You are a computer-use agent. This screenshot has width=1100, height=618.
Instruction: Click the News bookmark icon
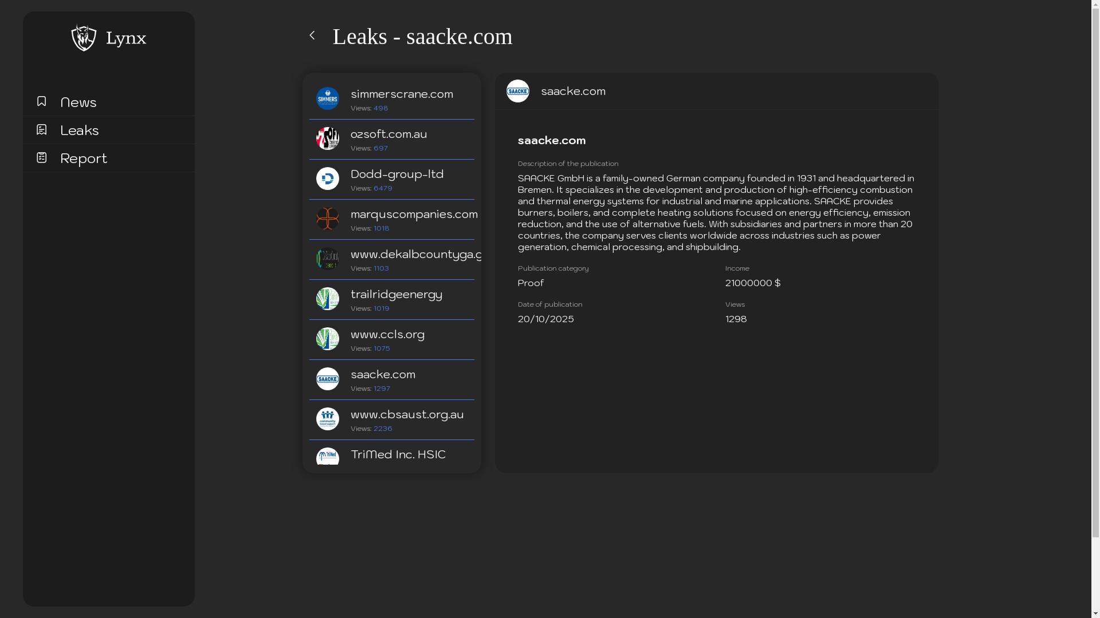tap(41, 101)
